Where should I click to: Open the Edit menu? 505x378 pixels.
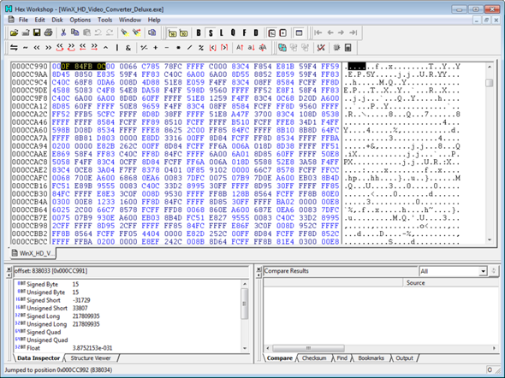click(39, 20)
